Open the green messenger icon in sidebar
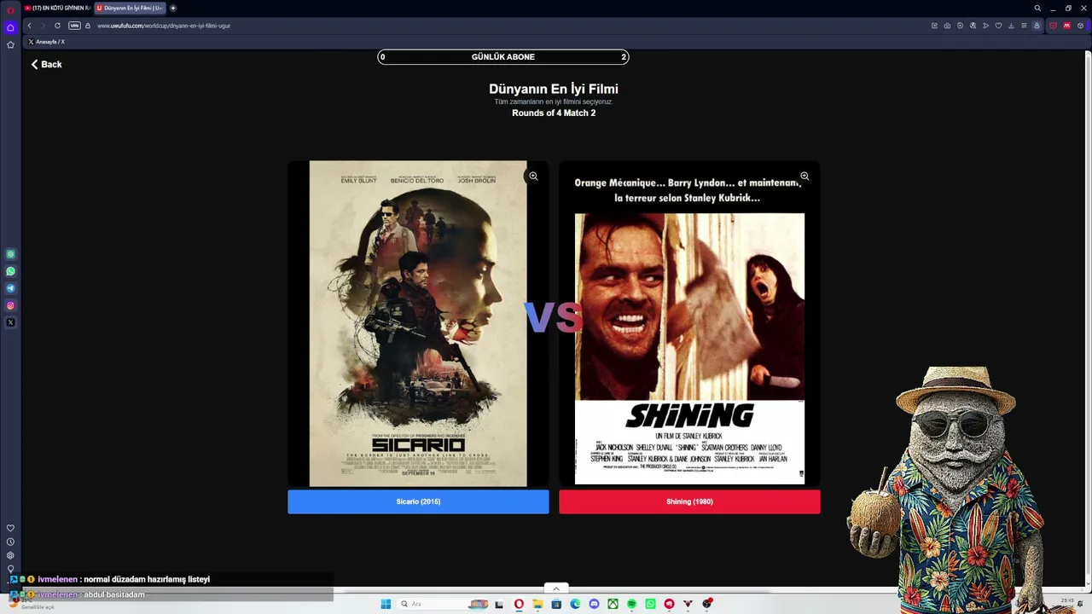1092x614 pixels. click(x=10, y=254)
